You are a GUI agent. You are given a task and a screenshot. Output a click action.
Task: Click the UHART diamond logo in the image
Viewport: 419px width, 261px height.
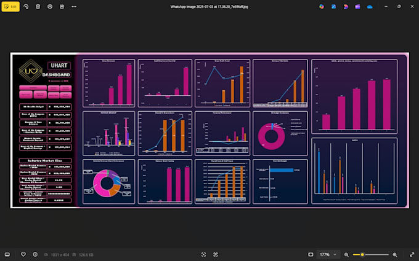click(30, 71)
